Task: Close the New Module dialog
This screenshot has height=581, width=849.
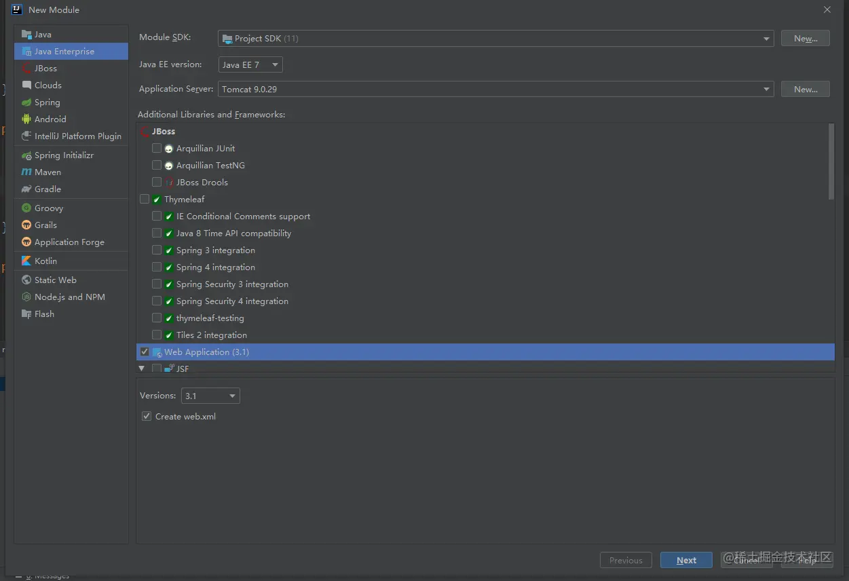Action: 827,10
